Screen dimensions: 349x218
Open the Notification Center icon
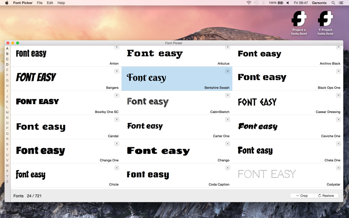tap(341, 3)
